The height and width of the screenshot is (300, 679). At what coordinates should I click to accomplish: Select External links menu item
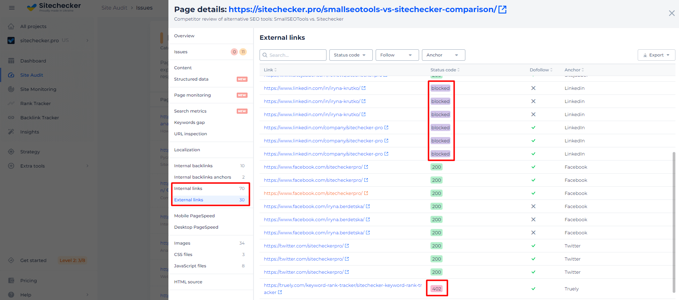(x=211, y=200)
